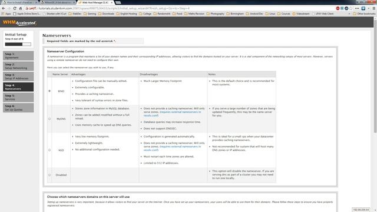Click the dark round extension icon
This screenshot has width=377, height=212.
click(346, 8)
